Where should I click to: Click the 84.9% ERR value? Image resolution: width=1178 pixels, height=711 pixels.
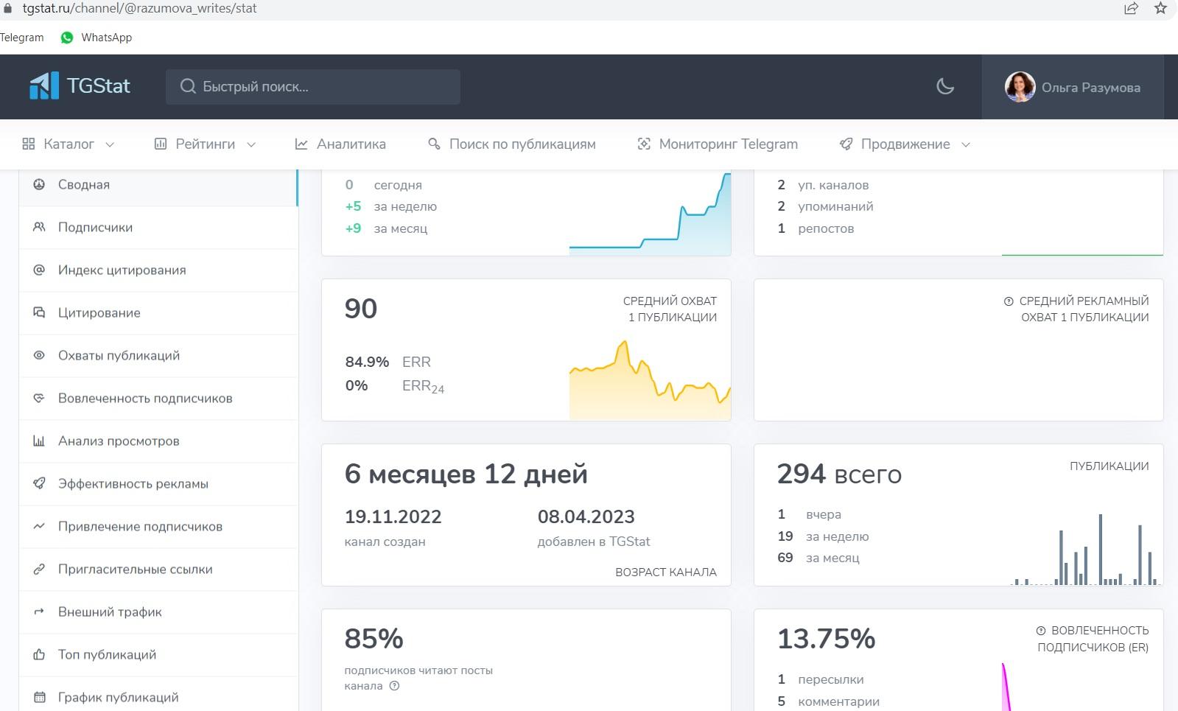click(367, 362)
